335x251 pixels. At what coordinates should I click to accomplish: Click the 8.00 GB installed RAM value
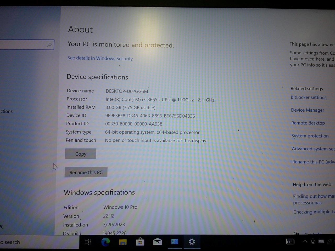click(x=130, y=107)
